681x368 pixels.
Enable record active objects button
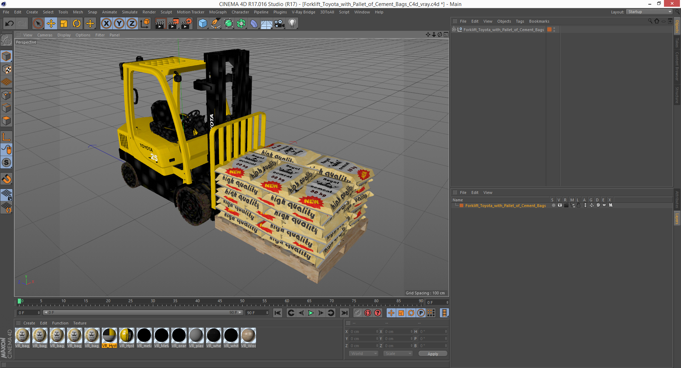358,313
